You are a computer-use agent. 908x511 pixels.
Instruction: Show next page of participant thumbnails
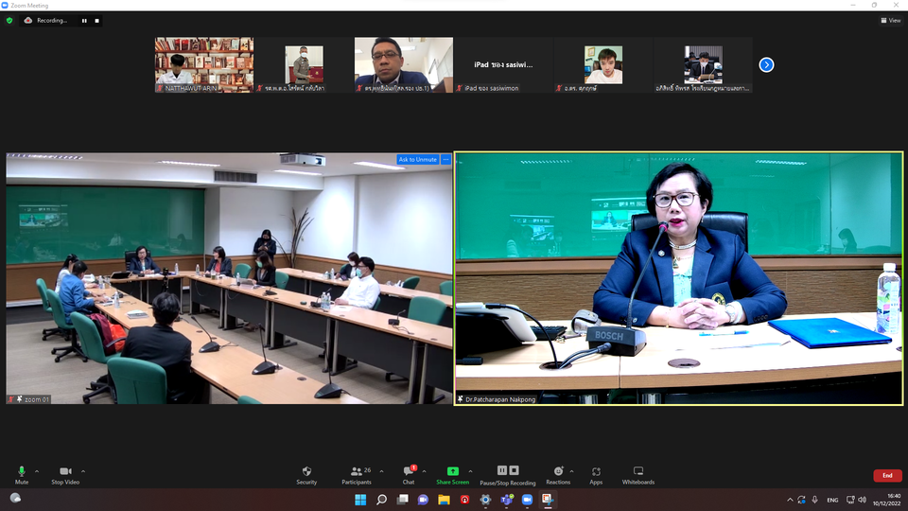[766, 64]
